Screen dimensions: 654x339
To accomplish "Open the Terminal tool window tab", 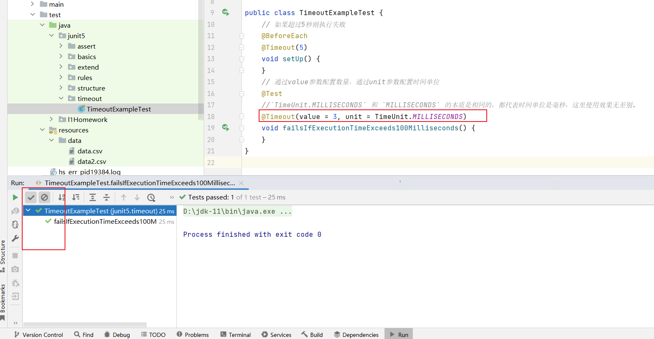I will (x=235, y=334).
